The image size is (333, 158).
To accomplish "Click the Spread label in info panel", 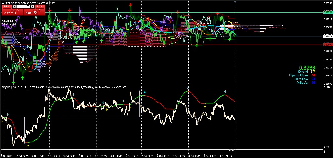I will coord(303,72).
